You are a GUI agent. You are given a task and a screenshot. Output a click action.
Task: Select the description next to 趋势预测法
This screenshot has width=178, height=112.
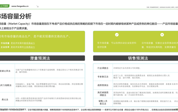coord(146,85)
